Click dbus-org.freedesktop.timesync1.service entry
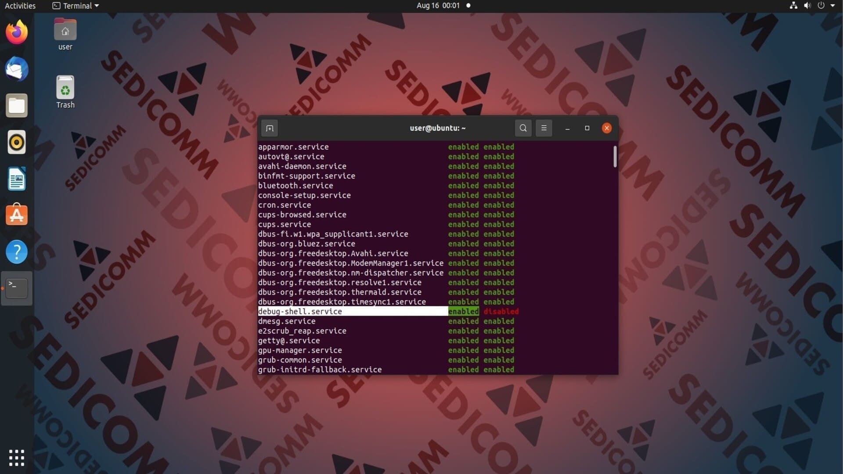843x474 pixels. pyautogui.click(x=342, y=302)
